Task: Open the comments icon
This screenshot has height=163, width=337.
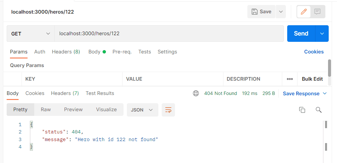Action: 317,12
